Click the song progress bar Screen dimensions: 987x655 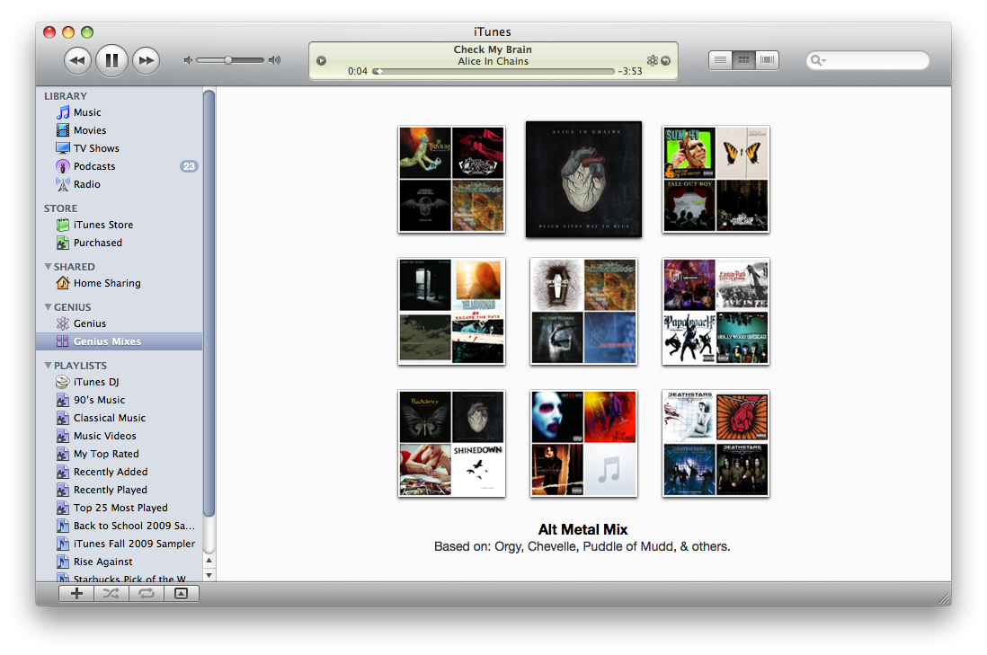pyautogui.click(x=493, y=71)
